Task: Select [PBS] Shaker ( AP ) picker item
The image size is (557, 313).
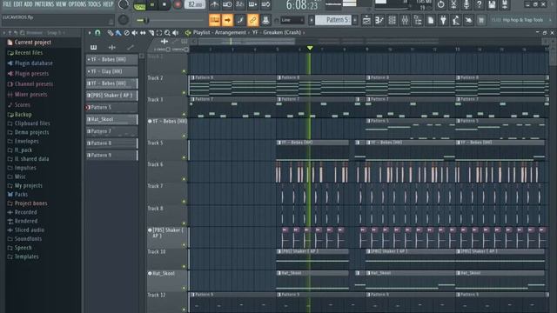Action: click(x=111, y=95)
